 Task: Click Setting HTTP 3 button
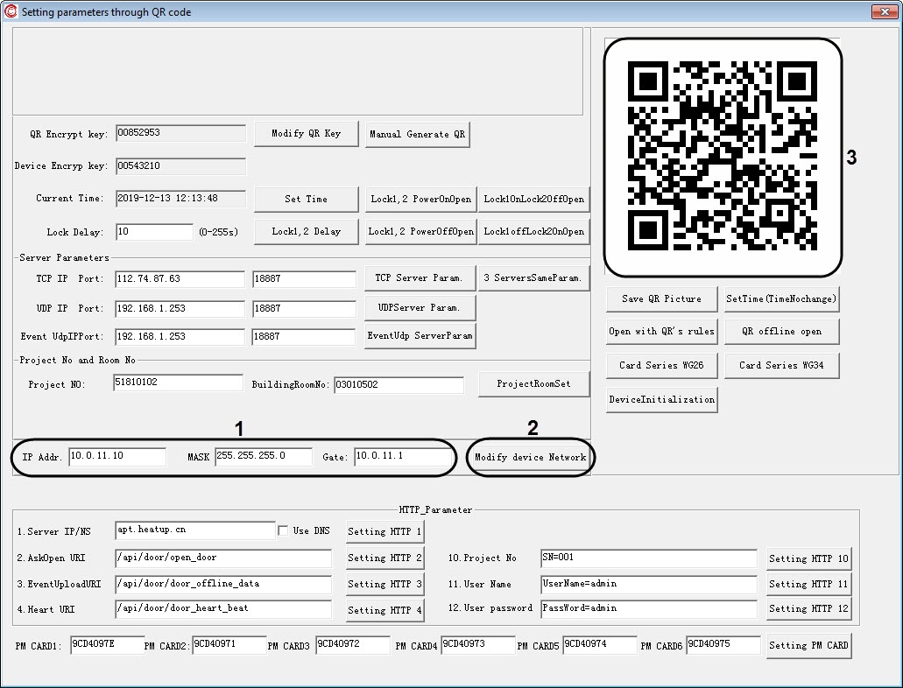pyautogui.click(x=384, y=585)
